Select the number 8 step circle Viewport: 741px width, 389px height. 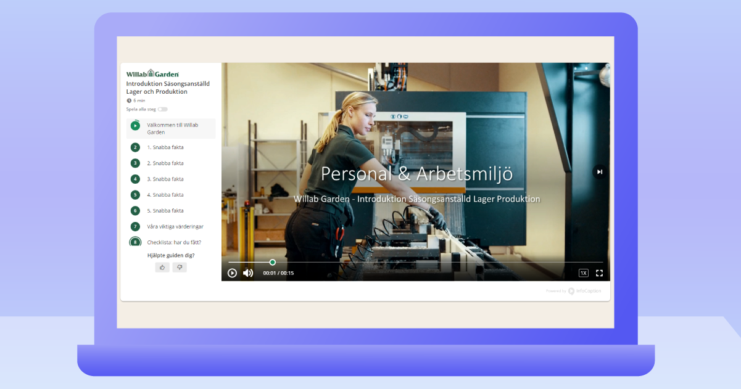point(135,242)
